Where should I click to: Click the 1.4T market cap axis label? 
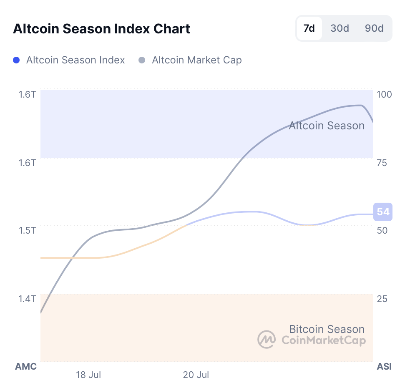(x=28, y=298)
